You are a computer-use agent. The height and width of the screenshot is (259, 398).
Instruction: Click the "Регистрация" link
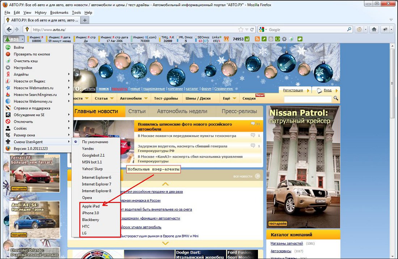(x=293, y=90)
